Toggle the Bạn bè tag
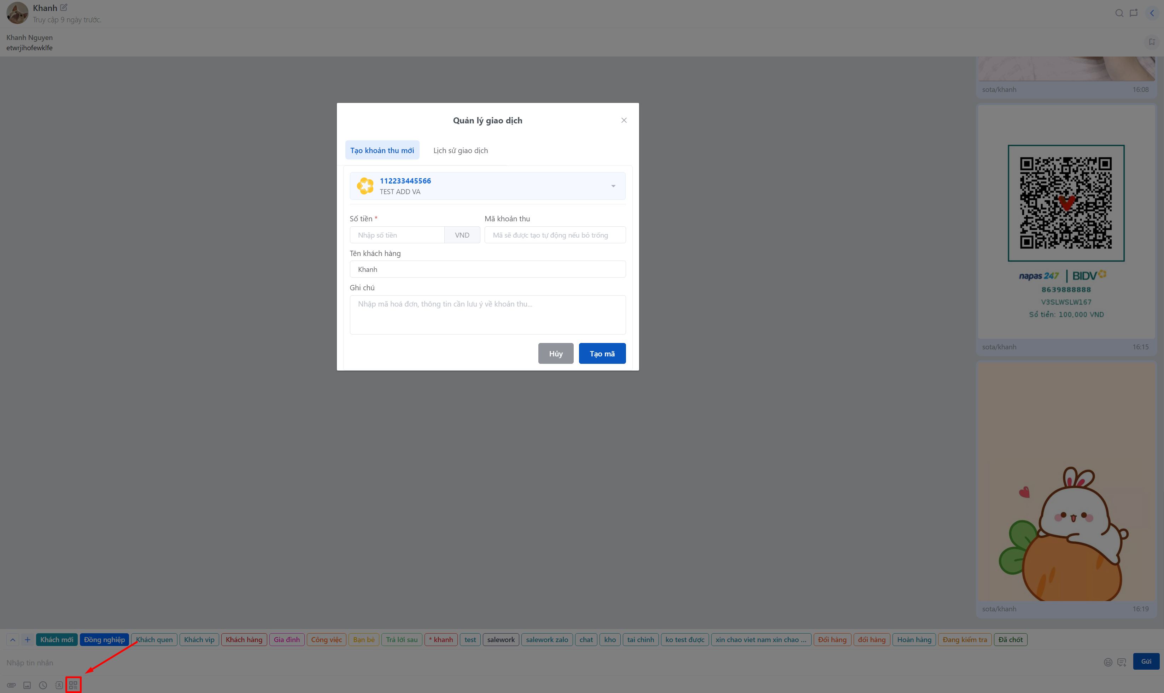 364,640
